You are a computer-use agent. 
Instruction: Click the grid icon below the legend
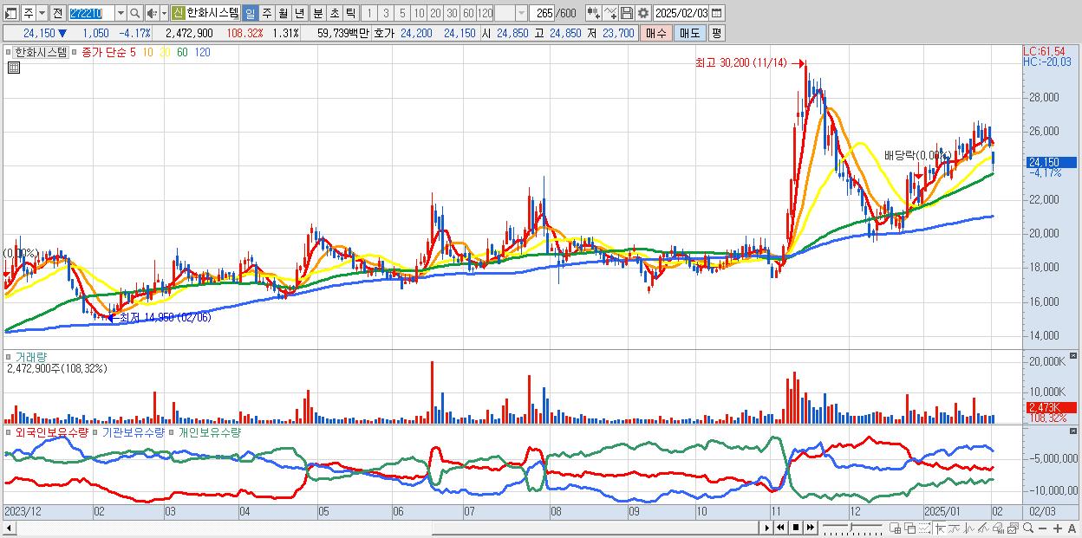pos(13,68)
